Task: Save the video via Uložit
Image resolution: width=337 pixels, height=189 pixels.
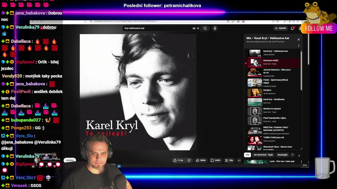Action: coord(215,160)
